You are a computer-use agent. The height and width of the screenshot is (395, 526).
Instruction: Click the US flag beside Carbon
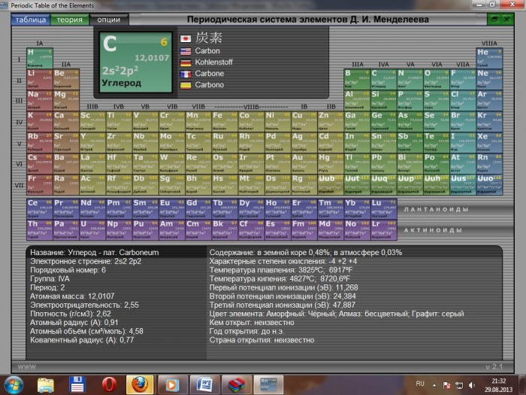click(186, 50)
